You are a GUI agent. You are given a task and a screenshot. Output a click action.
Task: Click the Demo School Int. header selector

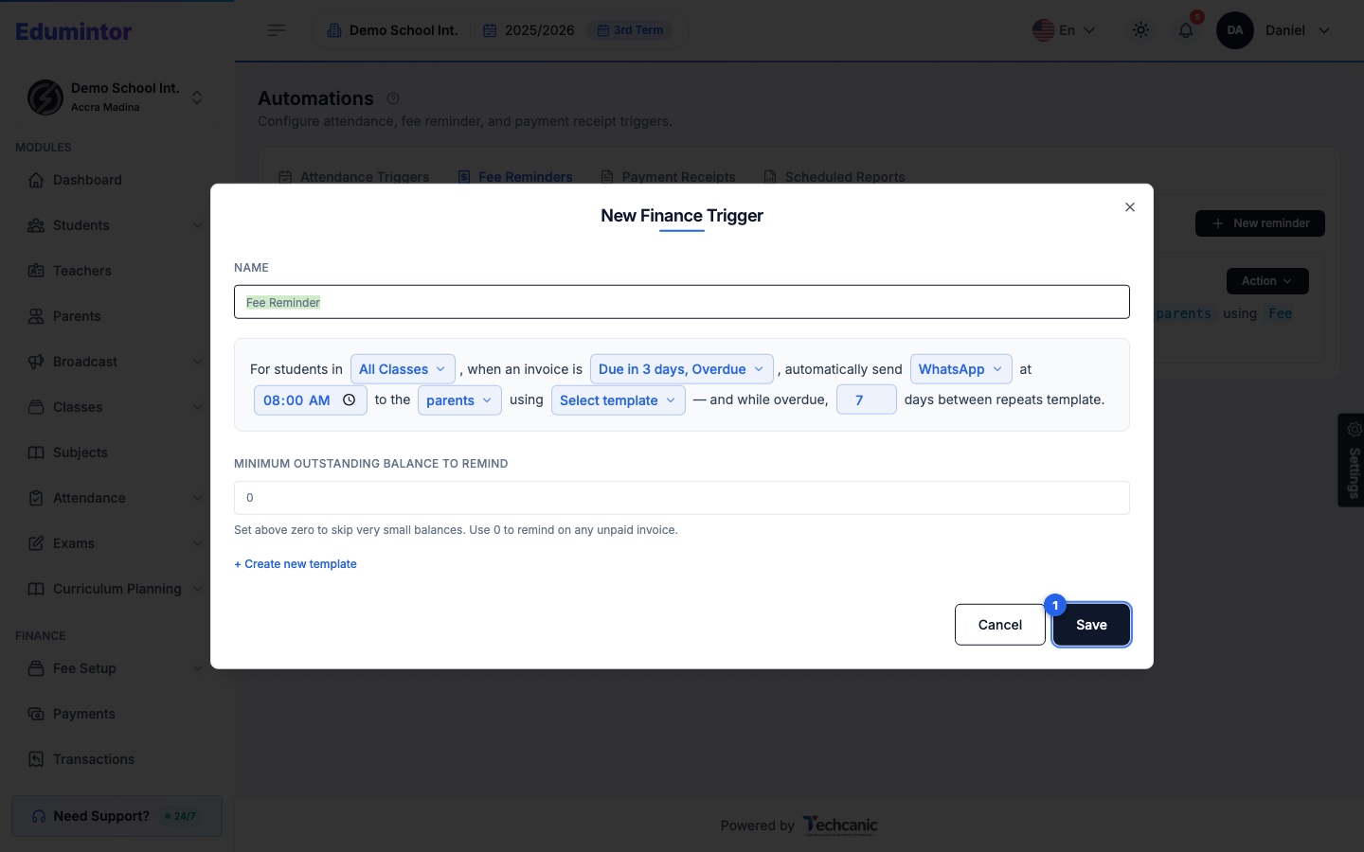coord(393,30)
